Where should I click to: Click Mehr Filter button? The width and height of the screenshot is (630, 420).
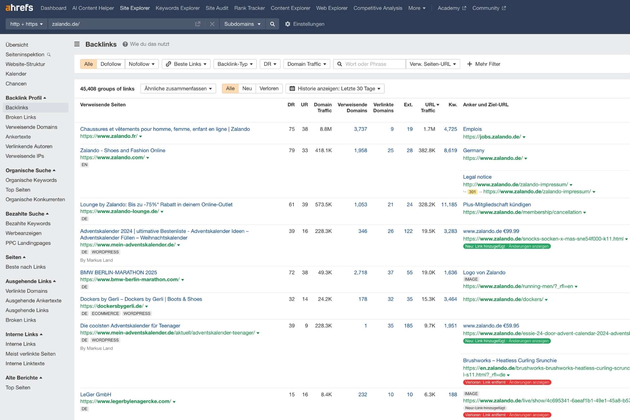point(484,64)
